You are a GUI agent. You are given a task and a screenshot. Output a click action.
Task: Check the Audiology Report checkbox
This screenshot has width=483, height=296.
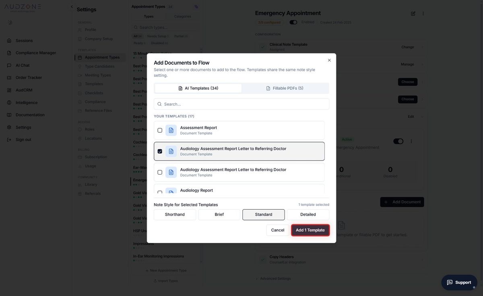point(160,192)
